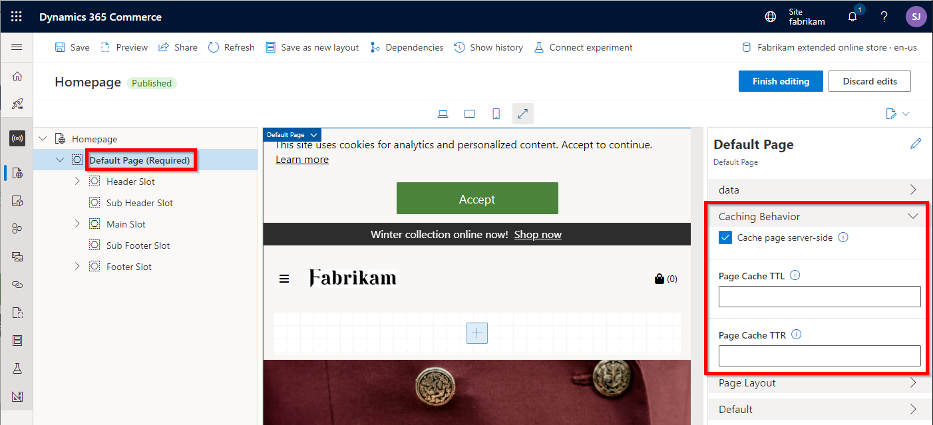Viewport: 933px width, 425px height.
Task: Follow the Learn more link
Action: (302, 159)
